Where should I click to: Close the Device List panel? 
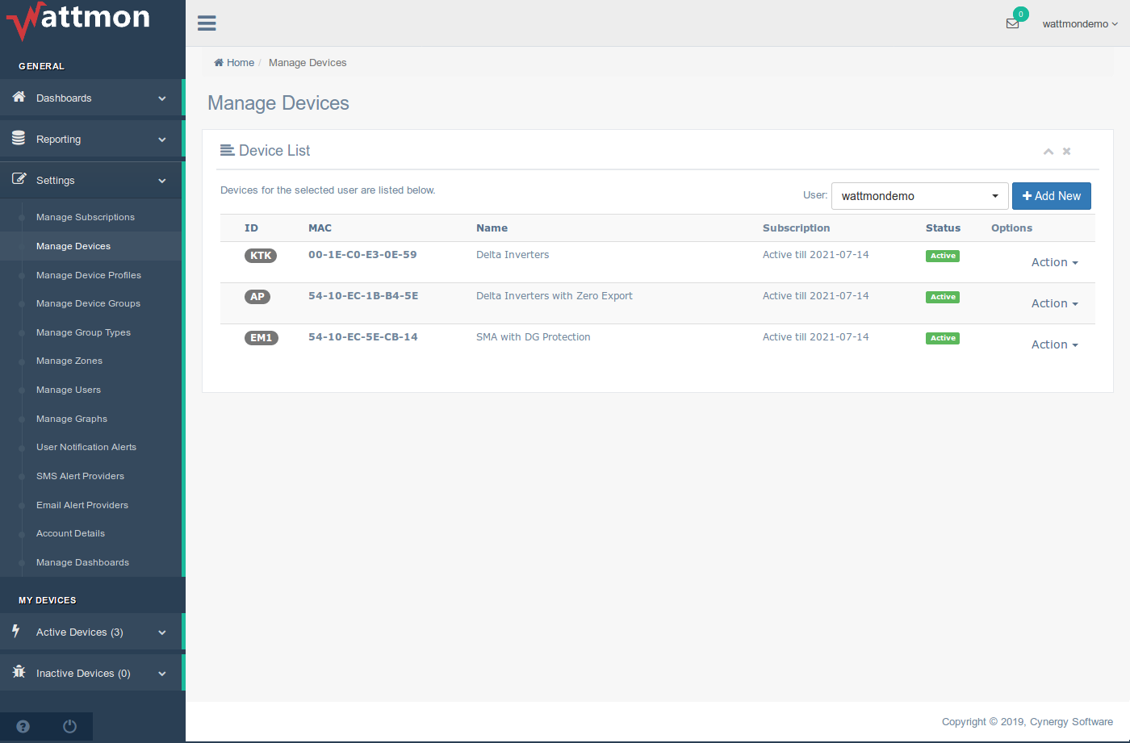tap(1066, 152)
